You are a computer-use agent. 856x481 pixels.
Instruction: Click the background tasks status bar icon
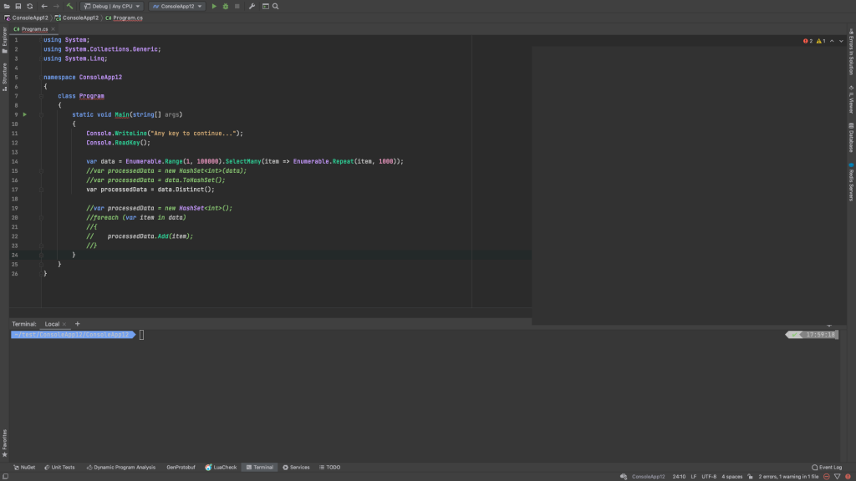click(624, 477)
